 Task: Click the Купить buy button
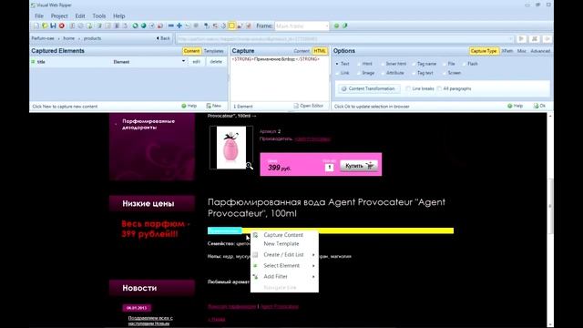359,166
